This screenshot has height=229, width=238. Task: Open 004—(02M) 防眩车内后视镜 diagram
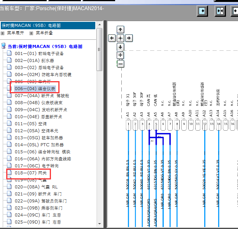[43, 75]
